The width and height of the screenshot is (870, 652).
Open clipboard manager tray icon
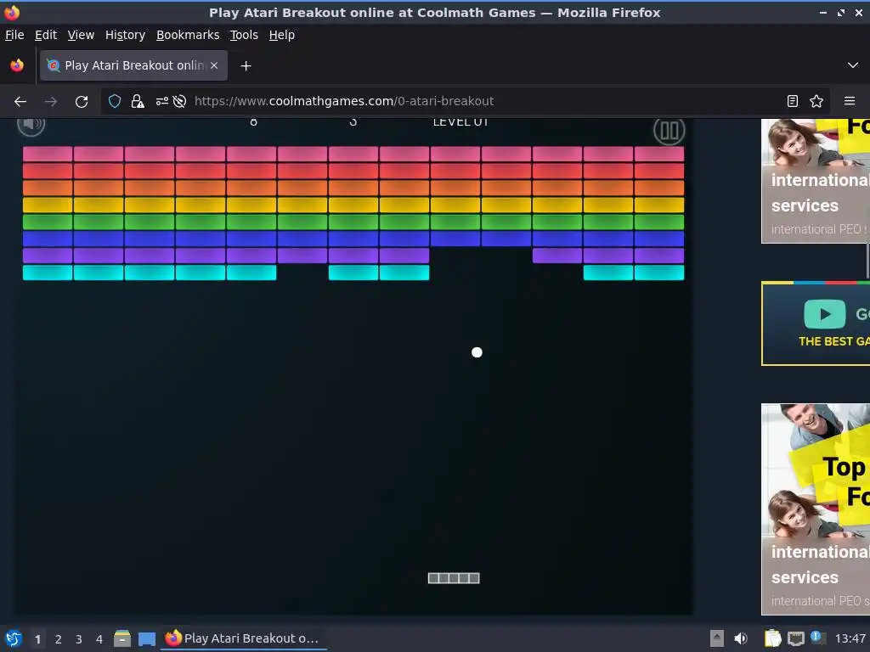[x=772, y=638]
